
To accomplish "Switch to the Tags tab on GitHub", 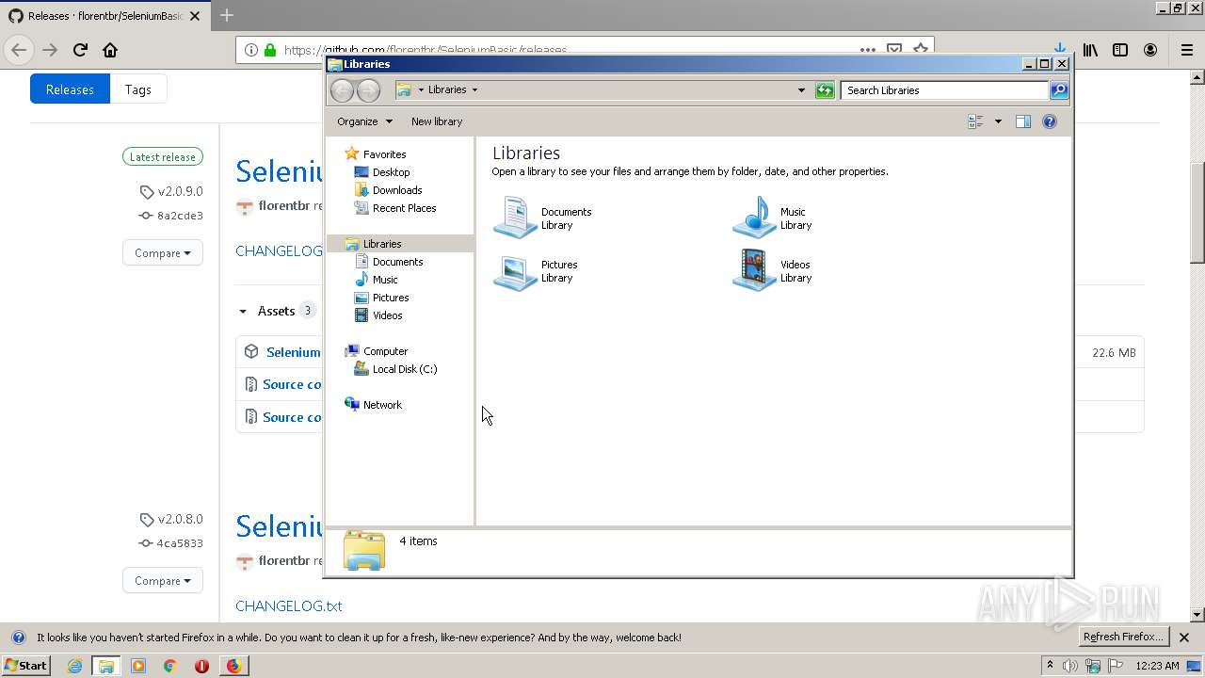I will click(138, 89).
